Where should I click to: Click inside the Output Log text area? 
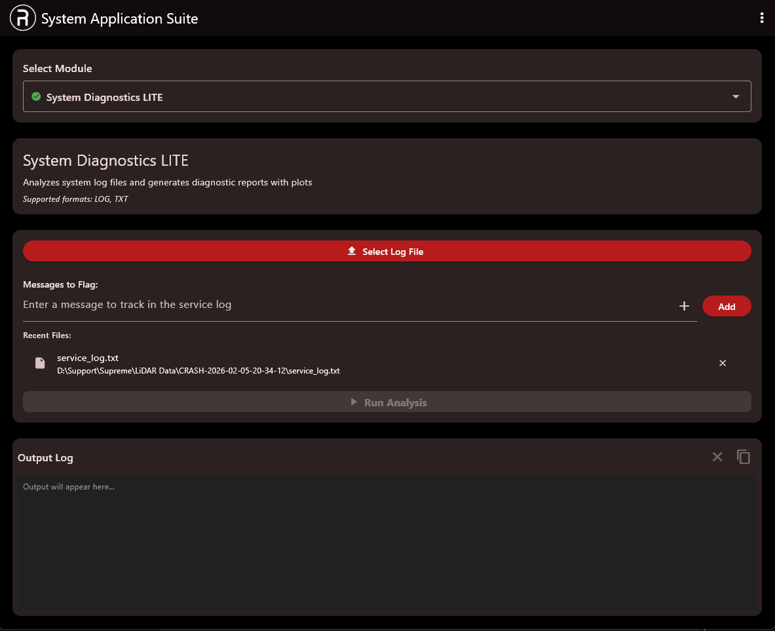387,544
